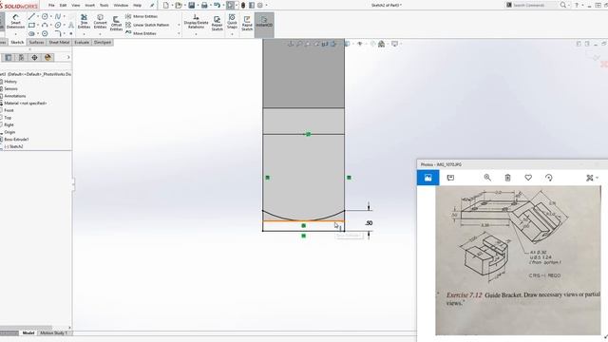Image resolution: width=608 pixels, height=342 pixels.
Task: Open the Window menu
Action: pyautogui.click(x=121, y=6)
